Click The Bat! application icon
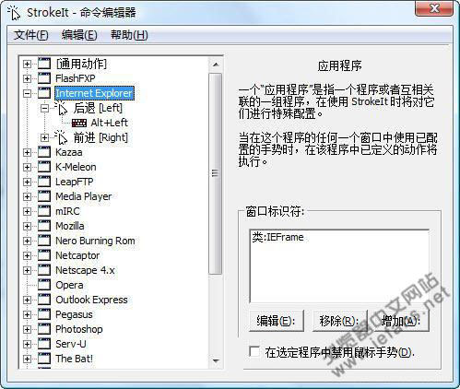Screen dimensions: 460x389 coord(44,359)
